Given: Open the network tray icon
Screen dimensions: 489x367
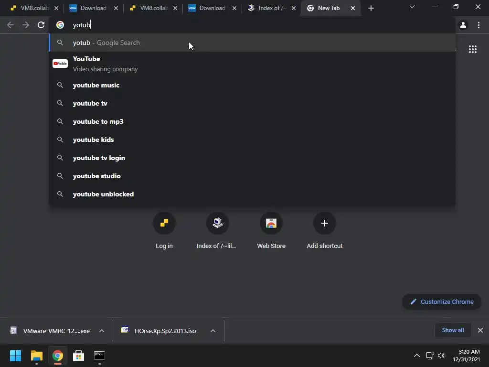Looking at the screenshot, I should click(x=430, y=356).
